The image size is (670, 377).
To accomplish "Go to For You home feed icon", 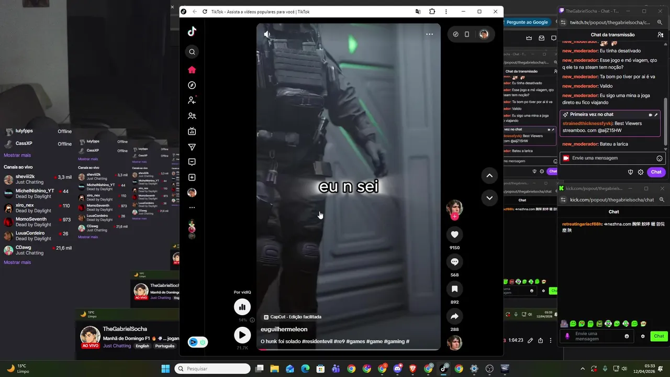I will 192,70.
